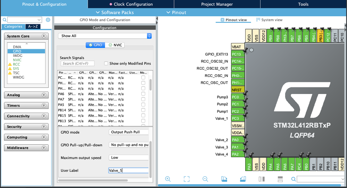Expand the Middleware category
Image resolution: width=347 pixels, height=188 pixels.
[x=44, y=148]
